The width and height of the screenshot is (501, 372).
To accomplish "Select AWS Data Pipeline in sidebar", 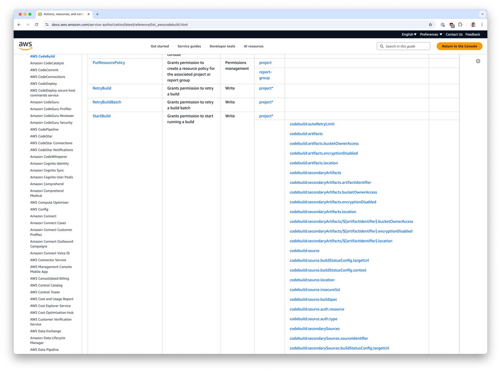I will (44, 350).
